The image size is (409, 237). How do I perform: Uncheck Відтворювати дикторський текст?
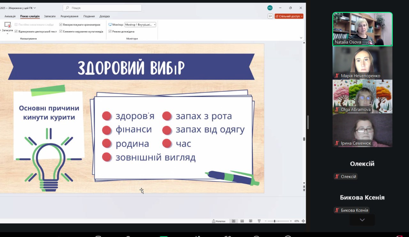click(x=16, y=32)
